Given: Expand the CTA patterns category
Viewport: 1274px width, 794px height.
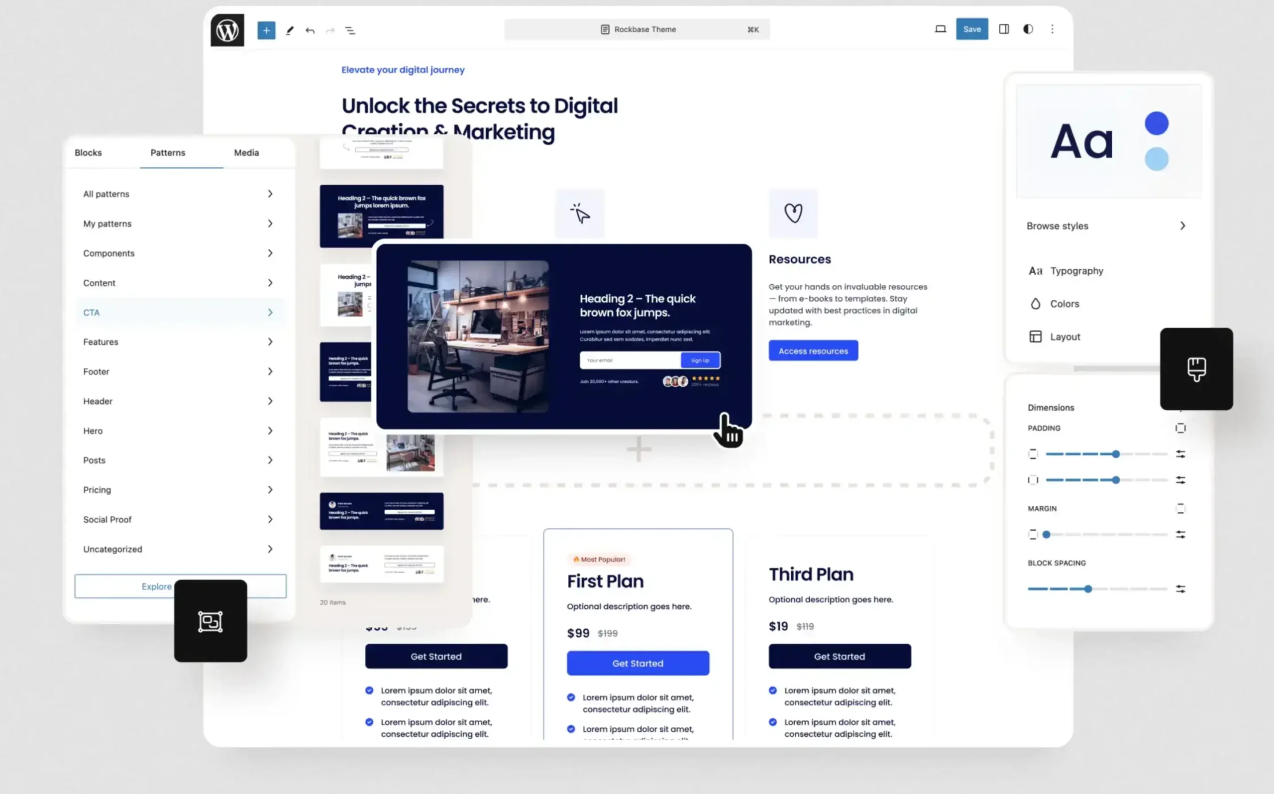Looking at the screenshot, I should (270, 312).
